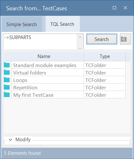
Task: Sort results by Name column header
Action: coord(44,56)
